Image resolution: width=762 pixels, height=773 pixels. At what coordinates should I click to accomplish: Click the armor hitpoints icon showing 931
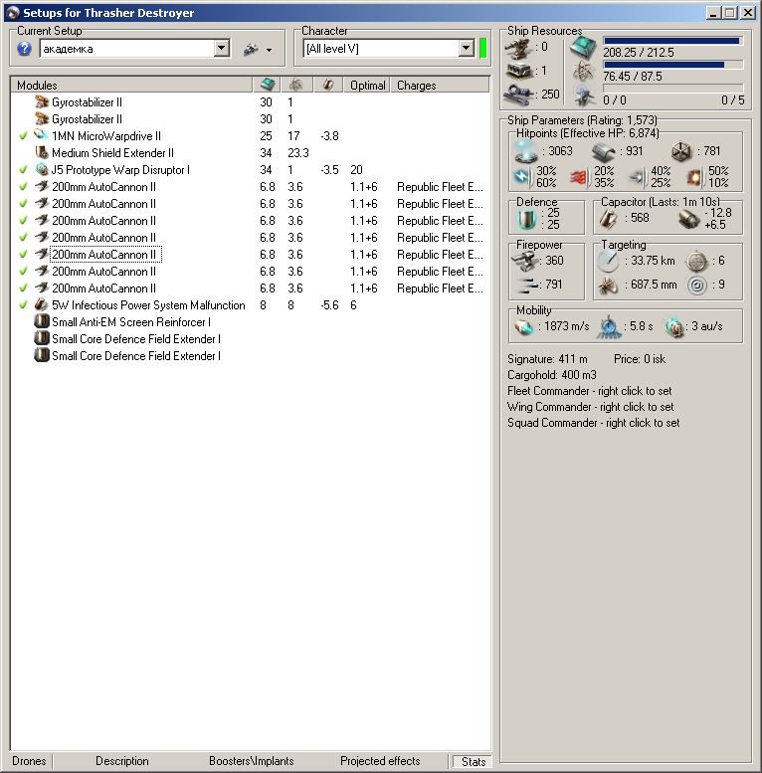[603, 152]
